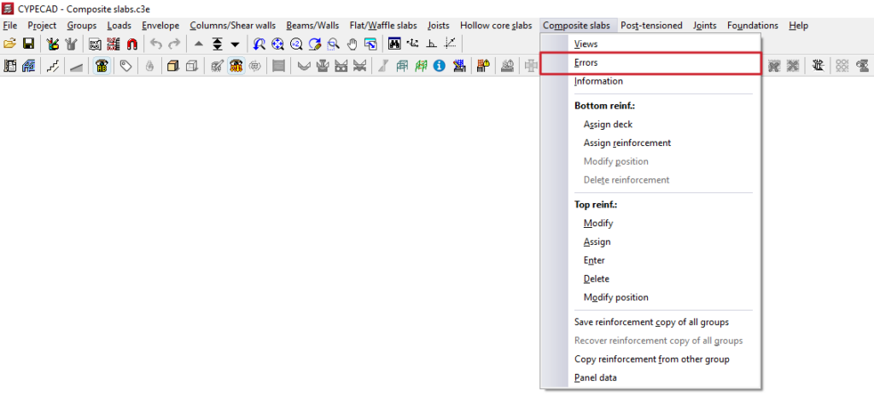Toggle the AB eye labels icon
Screen dimensions: 874x414
(x=102, y=67)
